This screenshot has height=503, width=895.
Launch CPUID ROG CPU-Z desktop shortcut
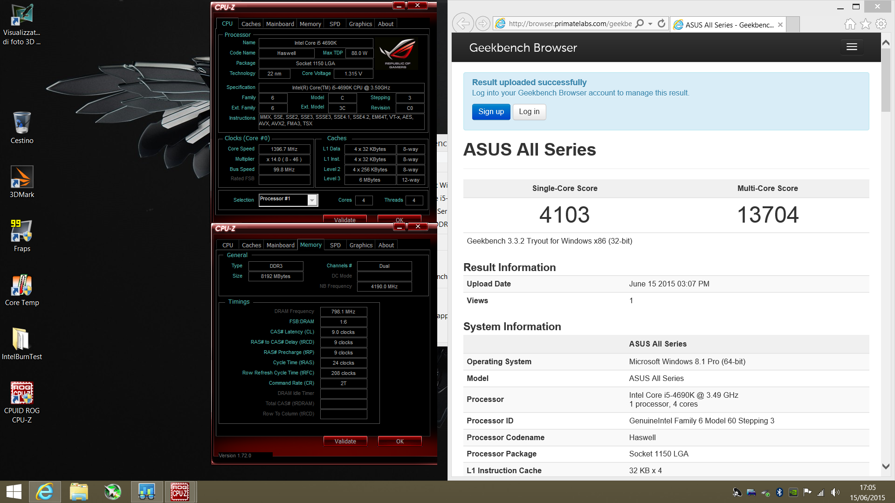22,402
